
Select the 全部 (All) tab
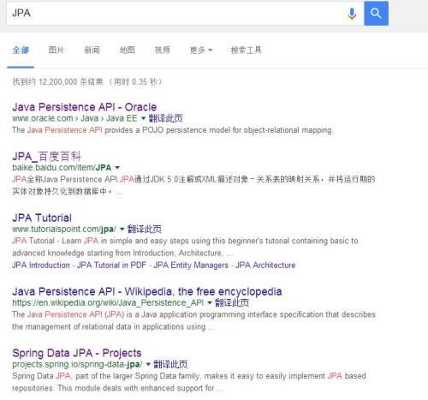tap(21, 51)
